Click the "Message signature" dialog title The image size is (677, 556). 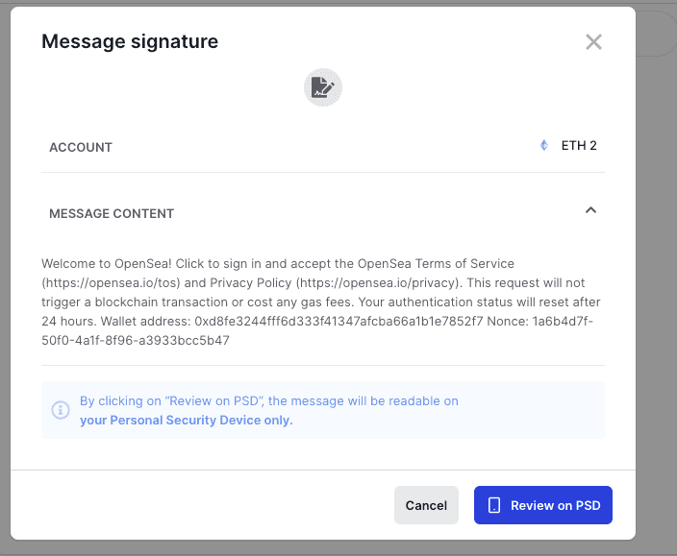(129, 41)
